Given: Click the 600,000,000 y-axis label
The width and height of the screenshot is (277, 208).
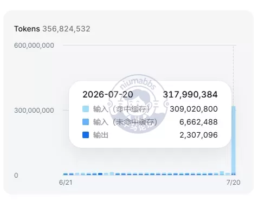Looking at the screenshot, I should (x=34, y=45).
